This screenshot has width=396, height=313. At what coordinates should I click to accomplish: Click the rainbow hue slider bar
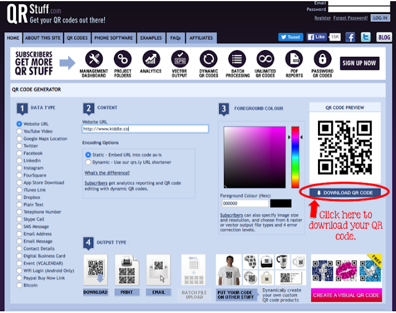tap(295, 157)
